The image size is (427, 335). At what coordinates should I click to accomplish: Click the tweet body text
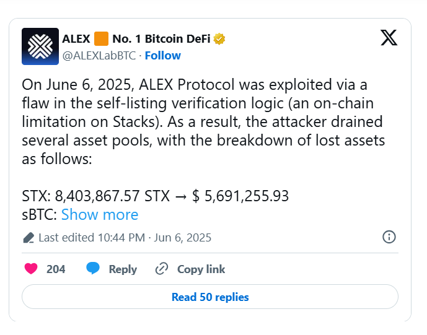(x=203, y=121)
